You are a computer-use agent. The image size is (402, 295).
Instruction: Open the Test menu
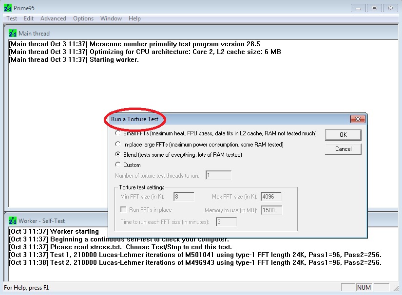coord(12,18)
